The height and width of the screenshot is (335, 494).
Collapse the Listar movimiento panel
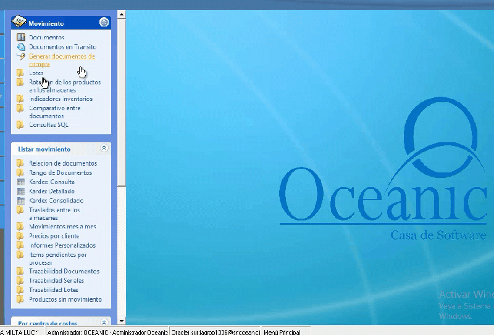[x=104, y=148]
